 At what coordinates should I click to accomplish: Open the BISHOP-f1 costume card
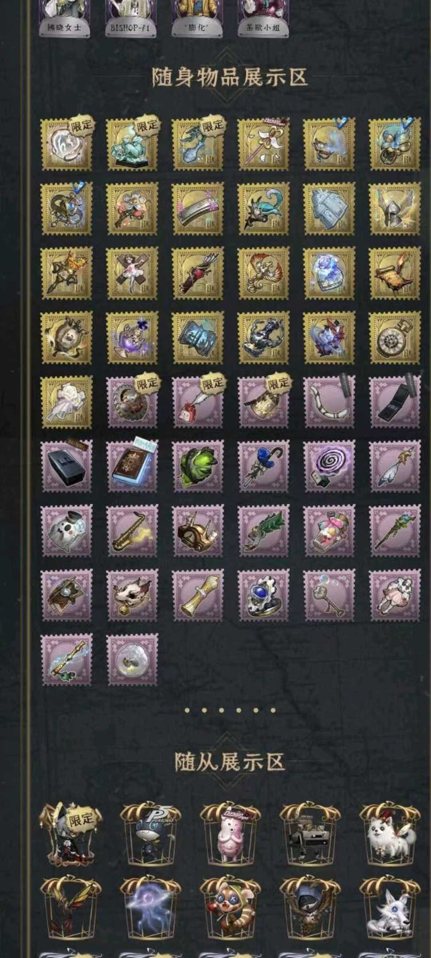[x=130, y=18]
